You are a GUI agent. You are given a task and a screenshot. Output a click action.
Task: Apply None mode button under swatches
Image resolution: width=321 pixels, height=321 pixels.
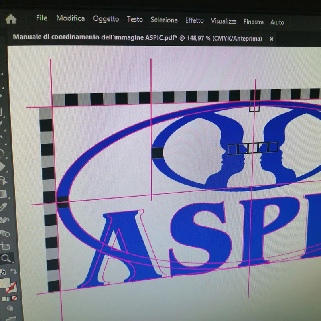pos(14,298)
